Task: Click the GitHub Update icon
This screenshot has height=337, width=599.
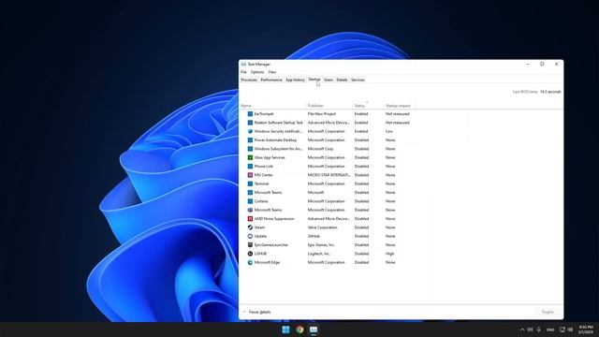Action: [250, 236]
